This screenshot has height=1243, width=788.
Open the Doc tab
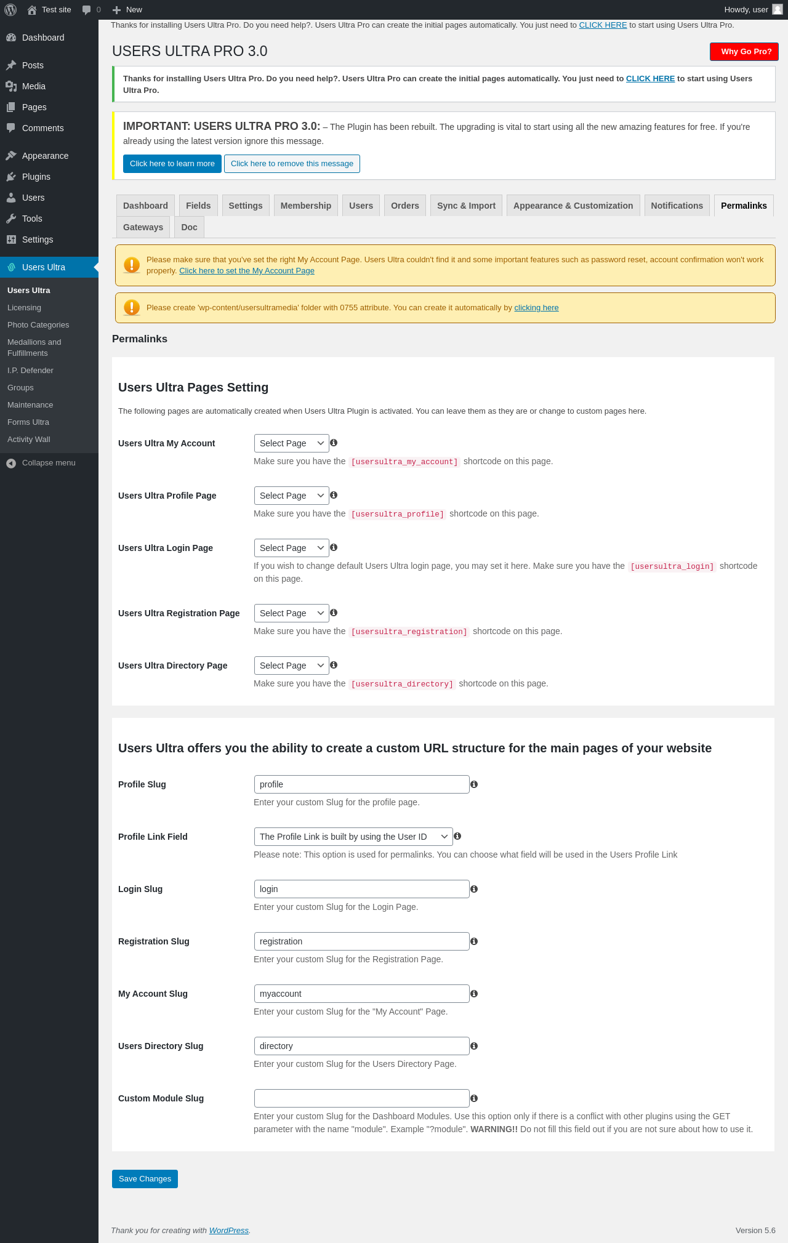[189, 227]
